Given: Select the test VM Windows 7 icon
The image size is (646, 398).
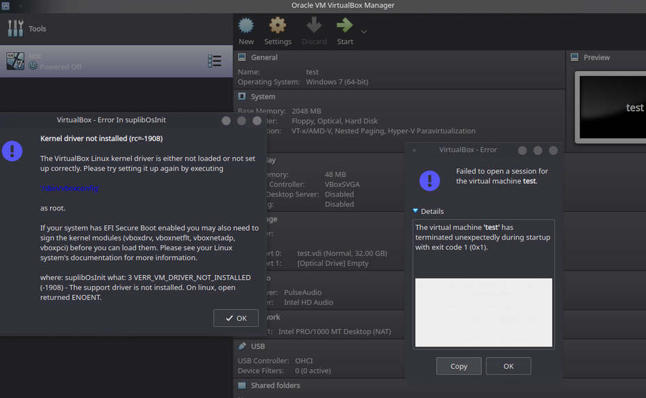Looking at the screenshot, I should (15, 61).
